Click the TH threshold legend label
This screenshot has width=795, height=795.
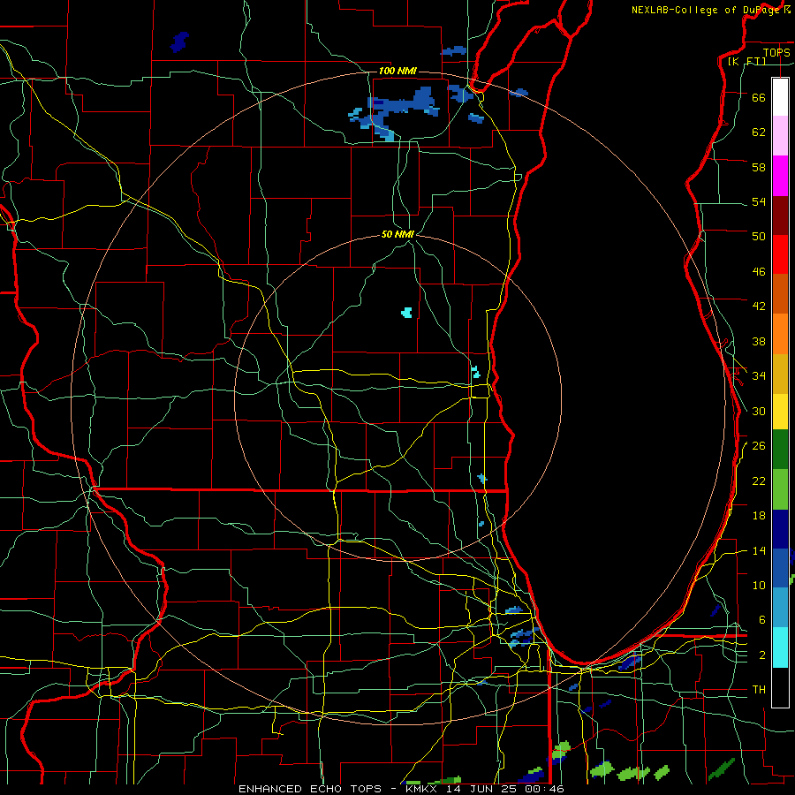click(x=759, y=690)
